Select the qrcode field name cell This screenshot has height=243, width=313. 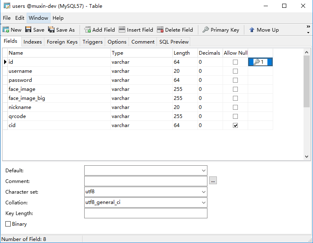(x=59, y=116)
